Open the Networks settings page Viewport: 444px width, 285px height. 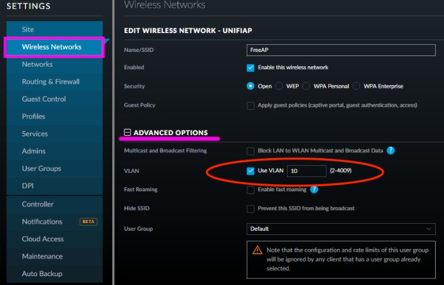tap(54, 64)
